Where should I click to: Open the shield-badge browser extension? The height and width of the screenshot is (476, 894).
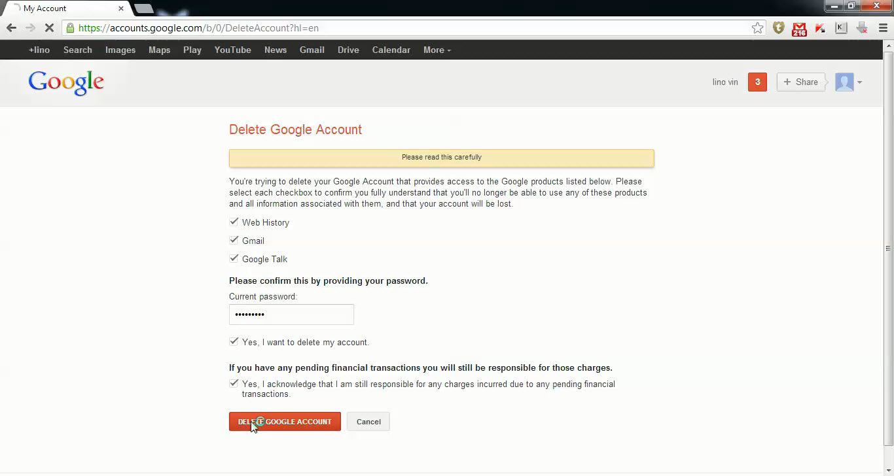[778, 28]
